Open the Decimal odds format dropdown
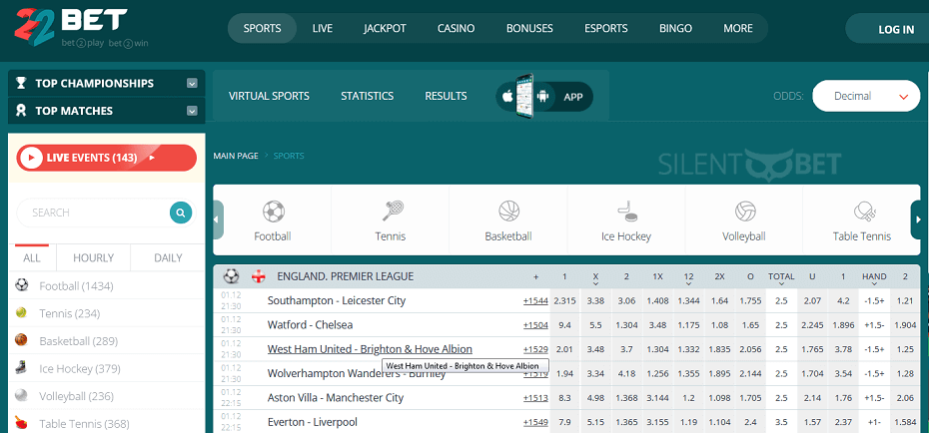Screen dimensions: 929x433 [x=866, y=96]
